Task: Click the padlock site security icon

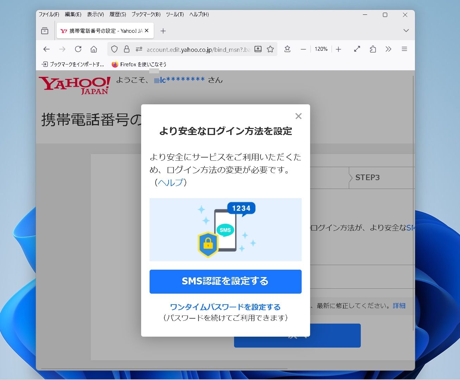Action: (x=127, y=49)
